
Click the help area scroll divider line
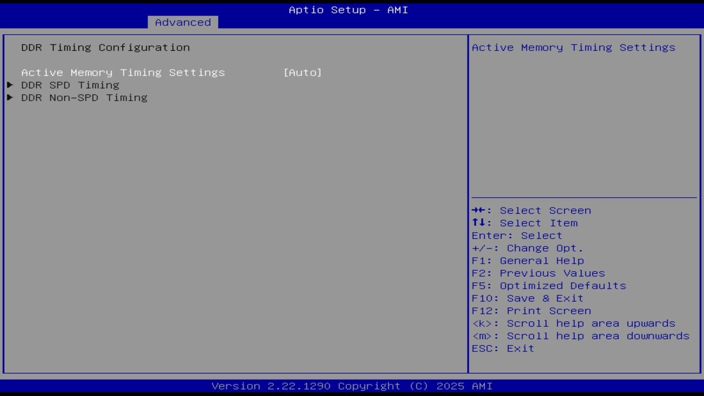coord(584,197)
